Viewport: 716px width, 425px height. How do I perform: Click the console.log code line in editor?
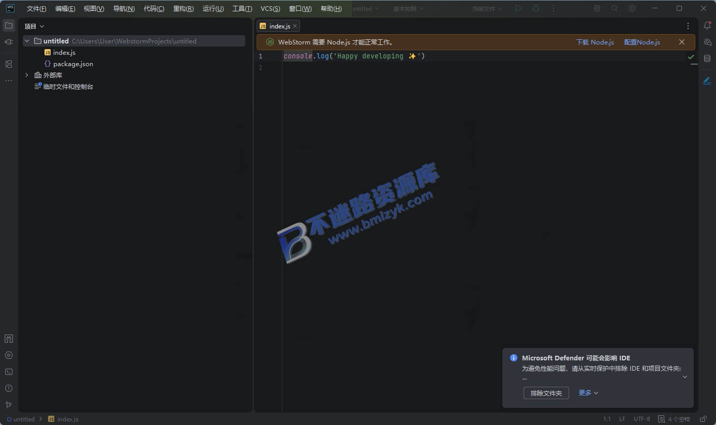pos(354,56)
